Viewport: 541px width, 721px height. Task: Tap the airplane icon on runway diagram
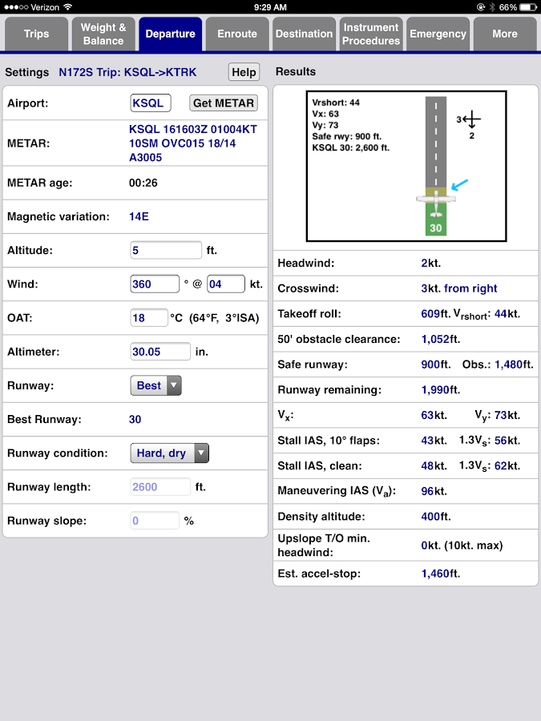436,203
